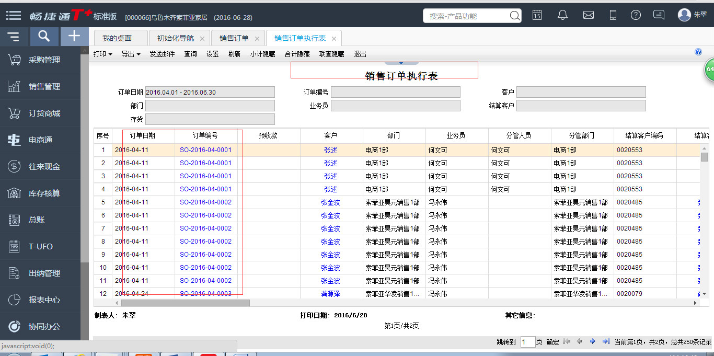Toggle 合计隐藏 in the toolbar
Viewport: 714px width, 356px height.
click(297, 54)
